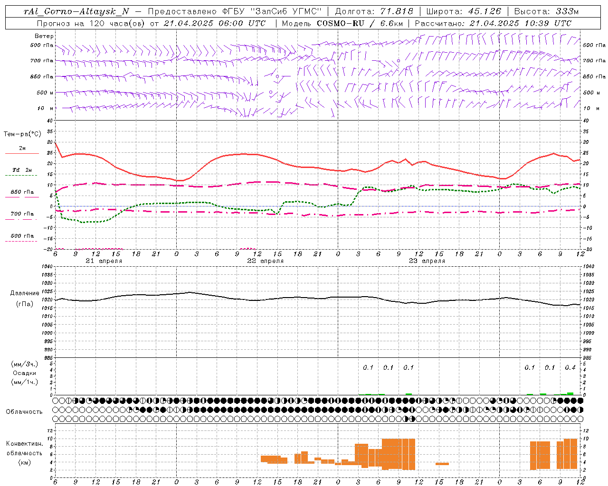Click the Ветер wind panel label

point(44,36)
